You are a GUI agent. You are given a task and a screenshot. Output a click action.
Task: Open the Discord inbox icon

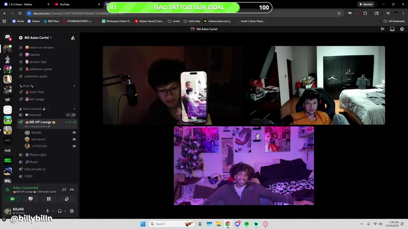click(392, 29)
